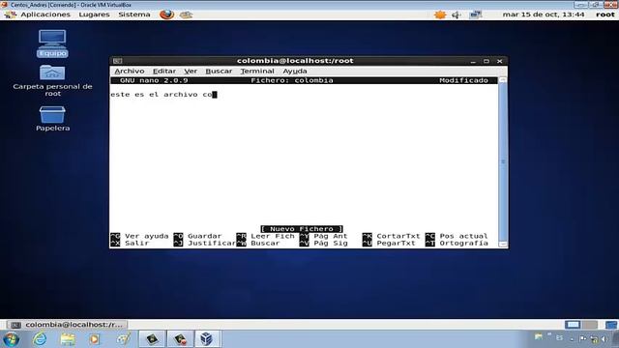The width and height of the screenshot is (619, 348).
Task: Click the taskbar icon with red record dot
Action: 180,339
